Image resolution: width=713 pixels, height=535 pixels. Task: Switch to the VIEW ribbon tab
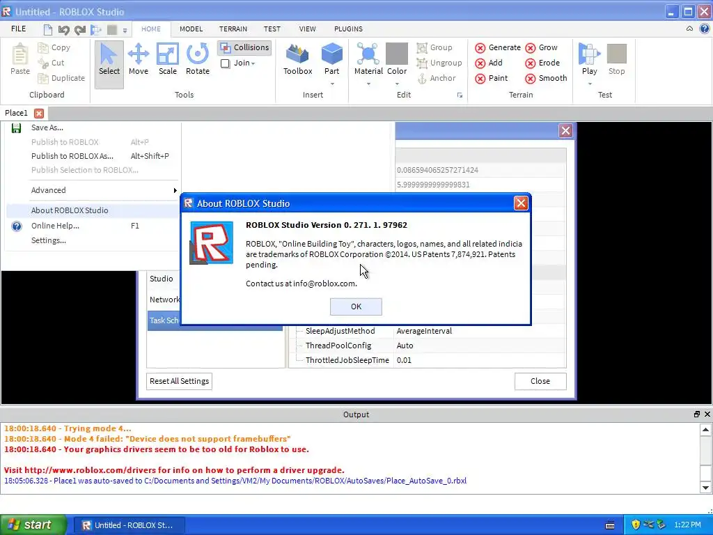pos(307,29)
